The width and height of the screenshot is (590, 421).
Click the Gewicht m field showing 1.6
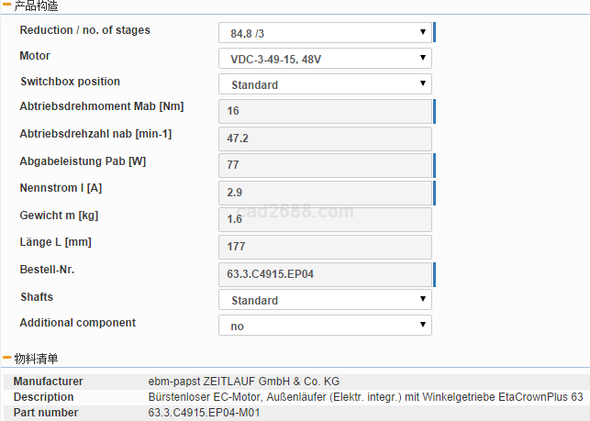[x=325, y=219]
